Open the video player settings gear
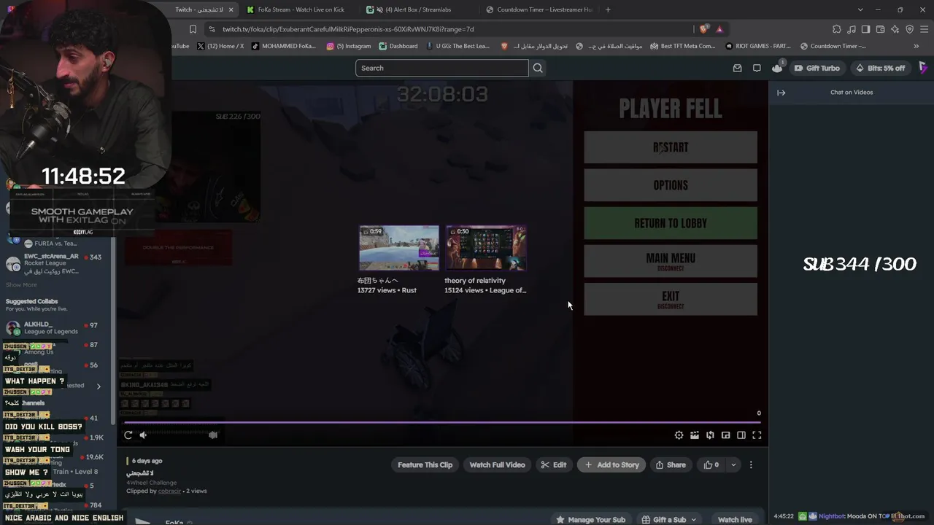 pos(679,435)
